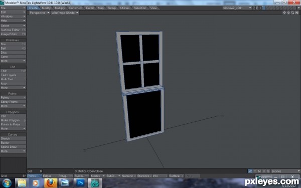The height and width of the screenshot is (188, 301).
Task: Click the viewport move (pan) icon
Action: [x=284, y=13]
